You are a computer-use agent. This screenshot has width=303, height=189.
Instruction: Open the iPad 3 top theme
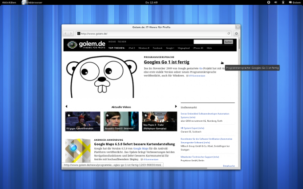click(131, 48)
